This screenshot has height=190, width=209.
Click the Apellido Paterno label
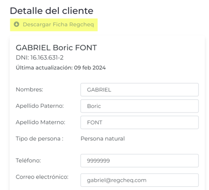[x=40, y=106]
